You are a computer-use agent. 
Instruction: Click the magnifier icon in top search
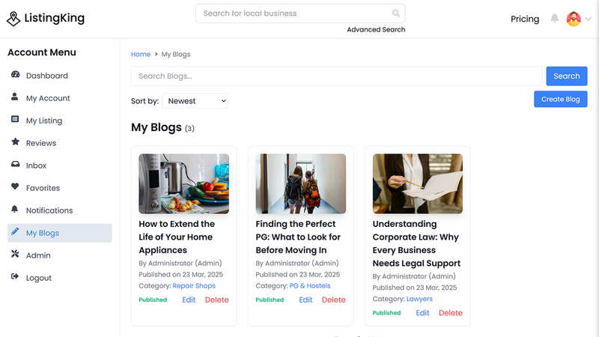click(396, 13)
